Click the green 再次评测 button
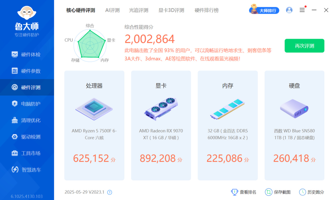 pyautogui.click(x=304, y=46)
